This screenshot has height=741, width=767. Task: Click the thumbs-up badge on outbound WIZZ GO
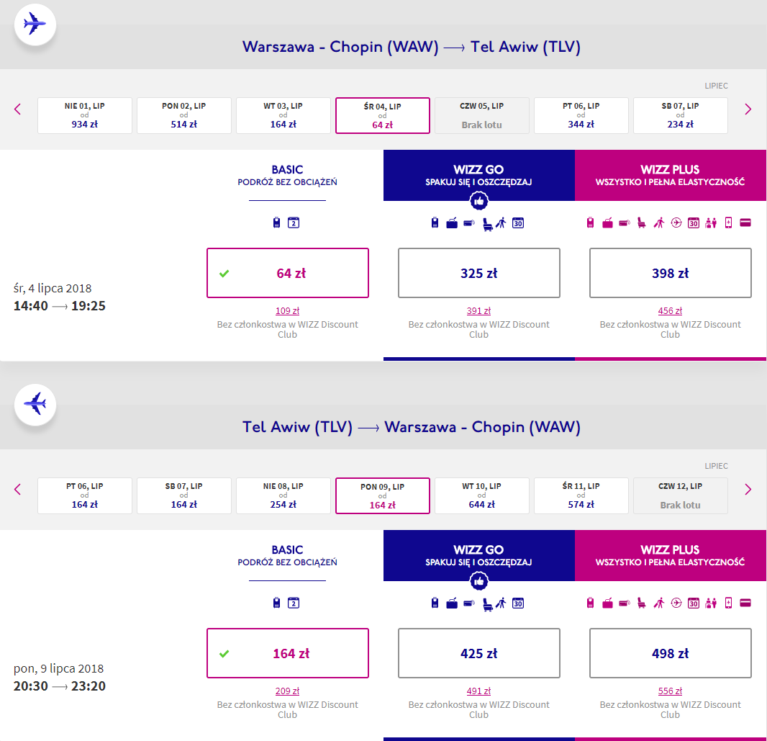pos(479,201)
